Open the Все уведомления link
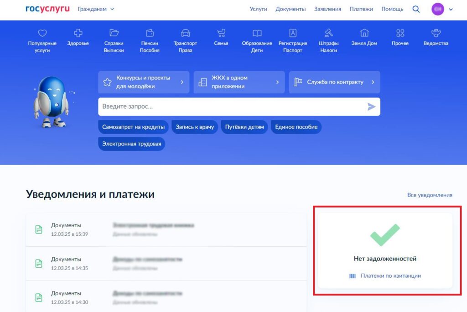 pos(430,195)
